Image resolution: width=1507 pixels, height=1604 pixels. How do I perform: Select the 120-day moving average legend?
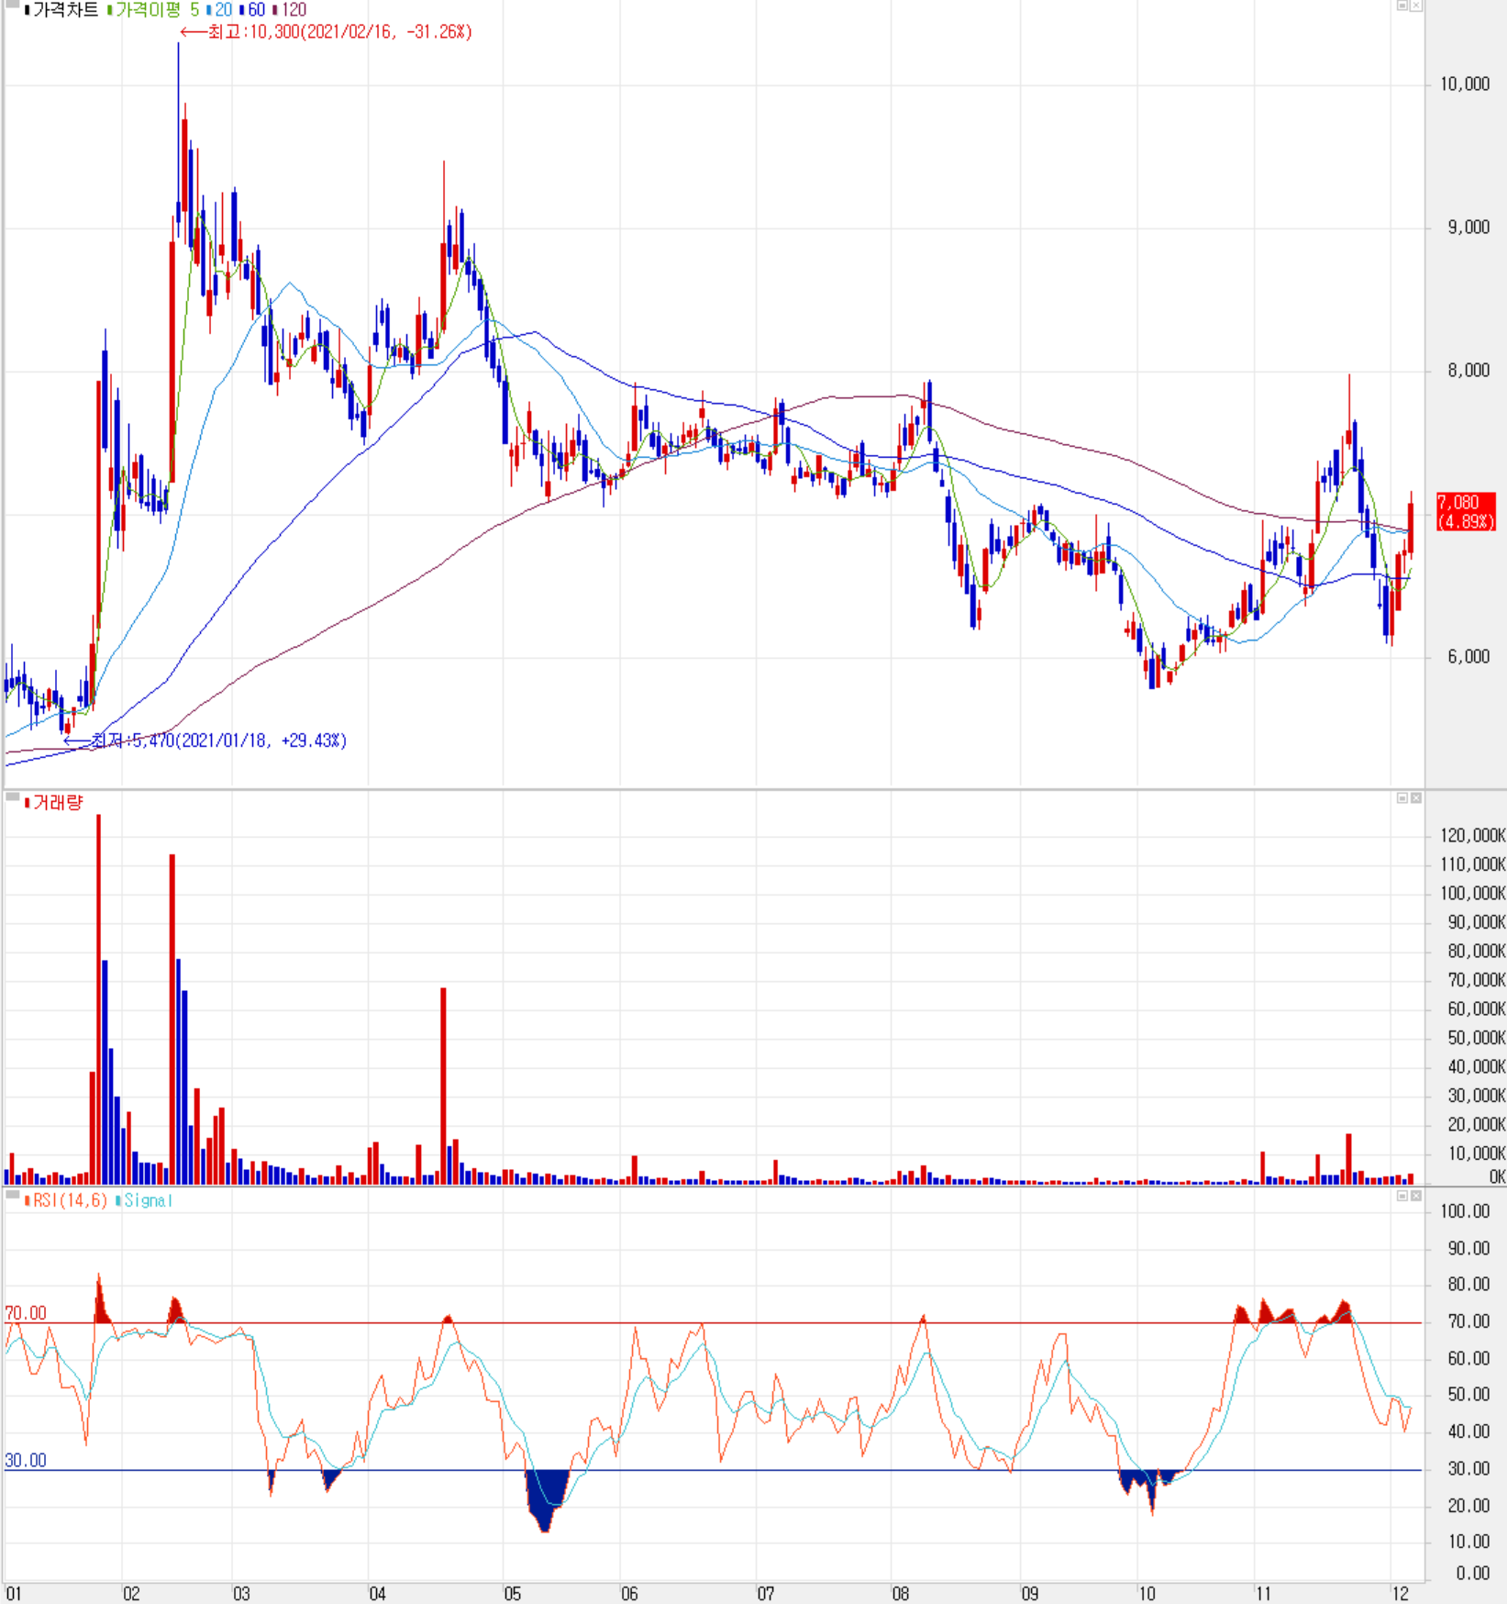(x=294, y=10)
